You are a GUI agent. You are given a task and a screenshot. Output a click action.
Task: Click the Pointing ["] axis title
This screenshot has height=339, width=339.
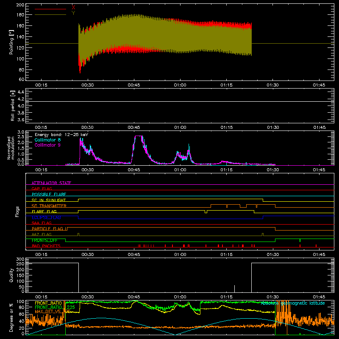11,42
